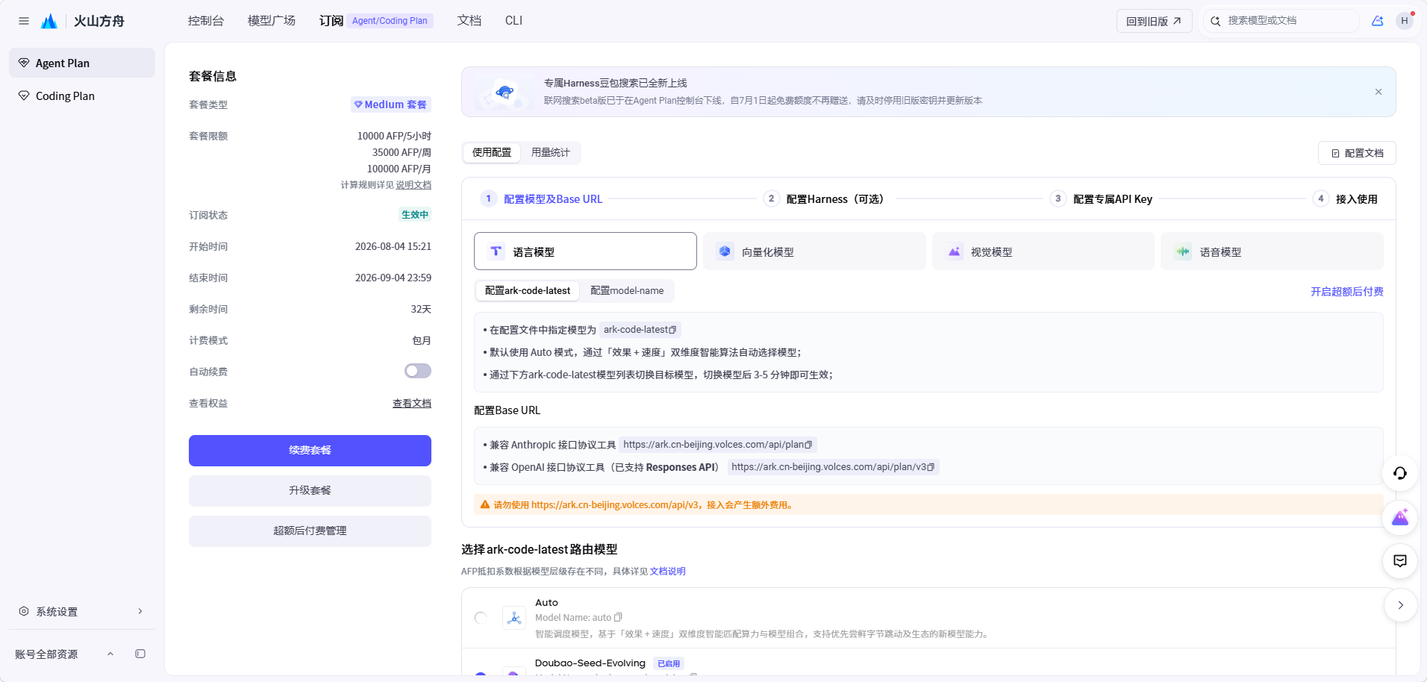Copy the Model Name auto value
Image resolution: width=1427 pixels, height=682 pixels.
[618, 618]
